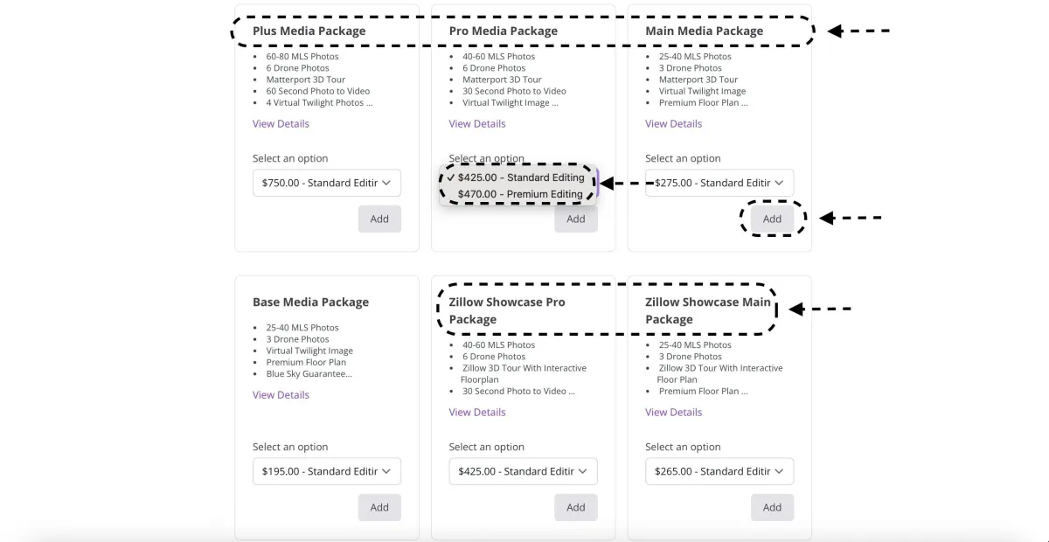View Details for Plus Media Package
Image resolution: width=1049 pixels, height=542 pixels.
(x=281, y=123)
